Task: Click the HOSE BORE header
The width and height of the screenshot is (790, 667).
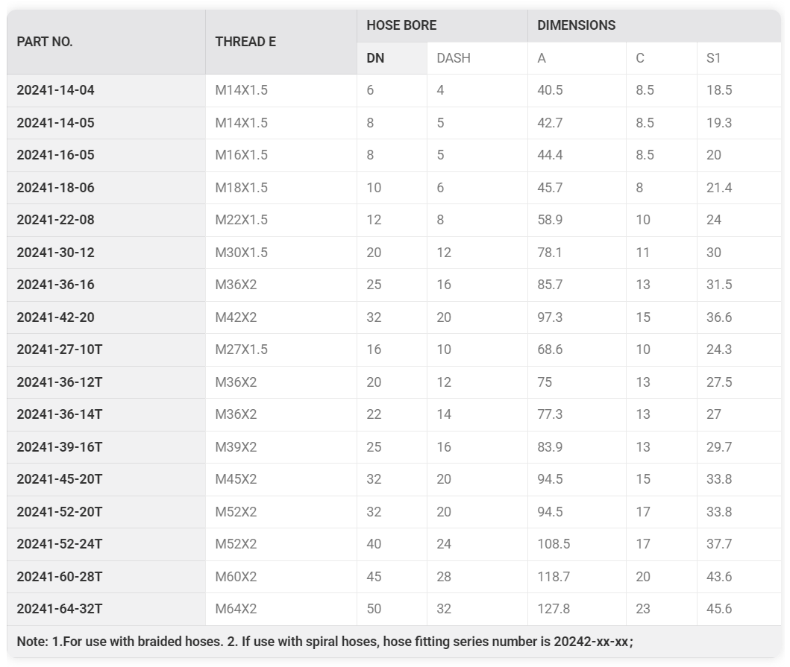Action: (401, 25)
